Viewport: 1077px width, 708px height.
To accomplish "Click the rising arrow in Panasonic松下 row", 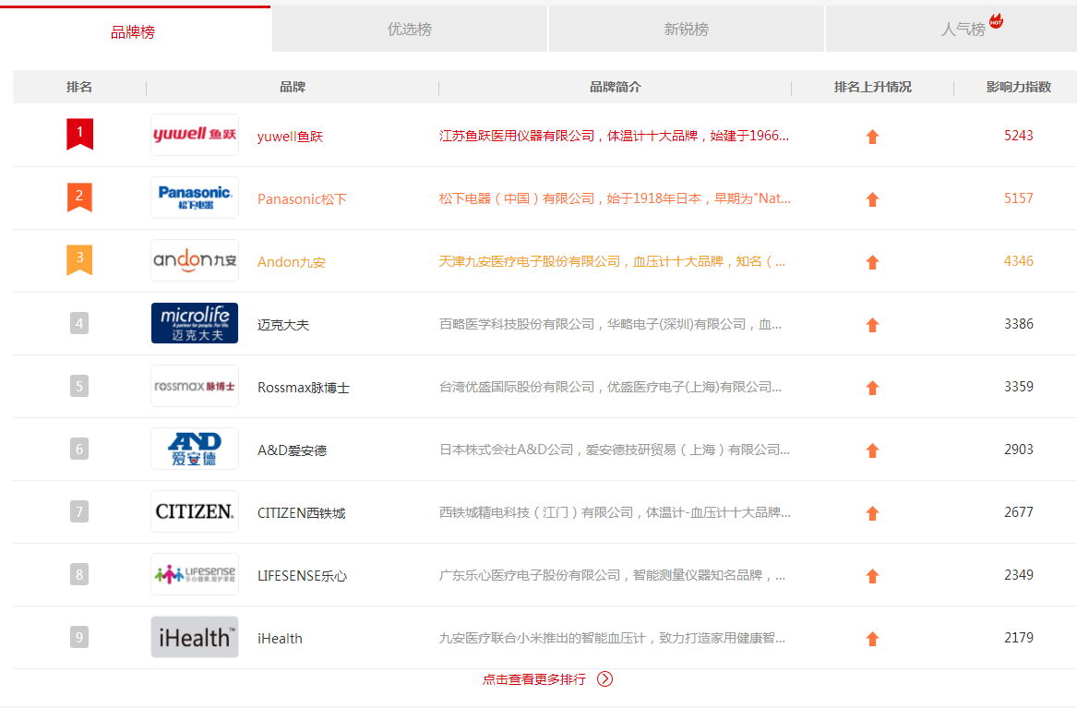I will (x=872, y=199).
